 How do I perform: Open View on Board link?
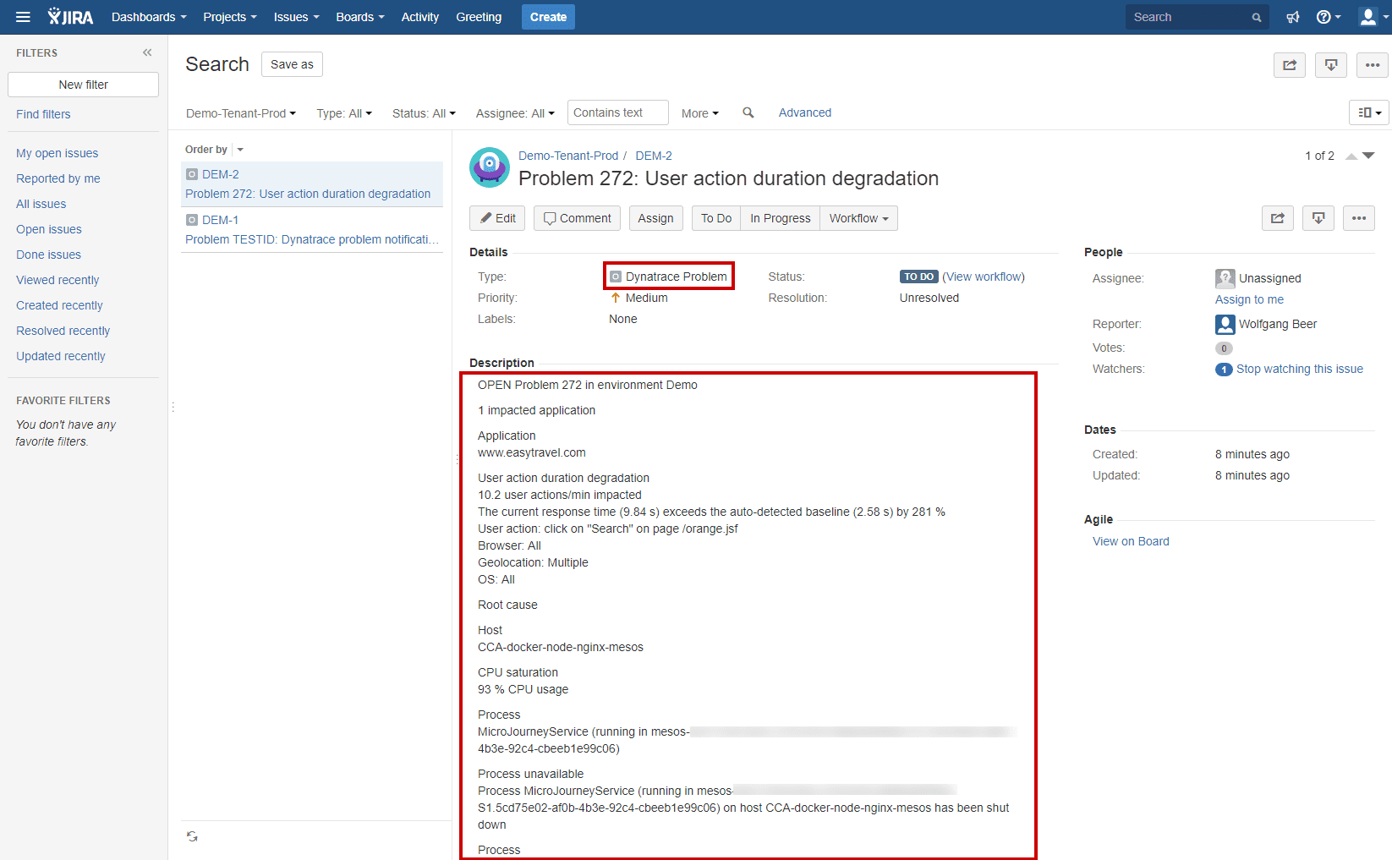tap(1131, 541)
